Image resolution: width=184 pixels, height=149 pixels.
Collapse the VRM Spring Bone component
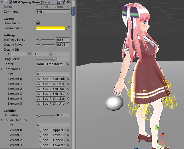pos(2,2)
